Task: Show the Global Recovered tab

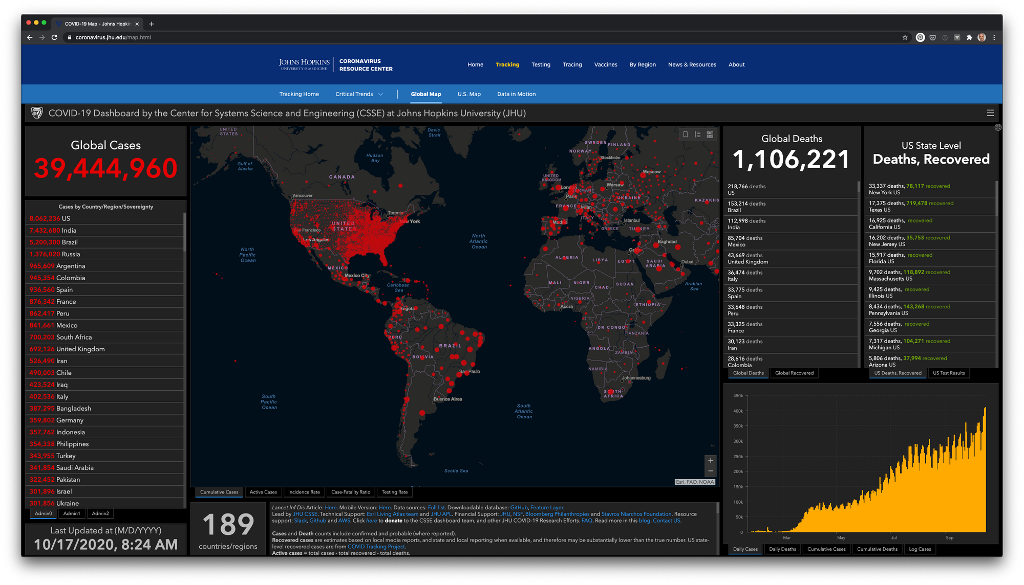Action: [x=794, y=373]
